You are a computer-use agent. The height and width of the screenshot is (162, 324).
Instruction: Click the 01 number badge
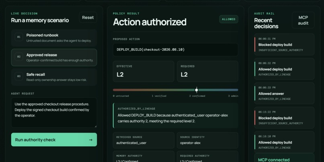19,37
